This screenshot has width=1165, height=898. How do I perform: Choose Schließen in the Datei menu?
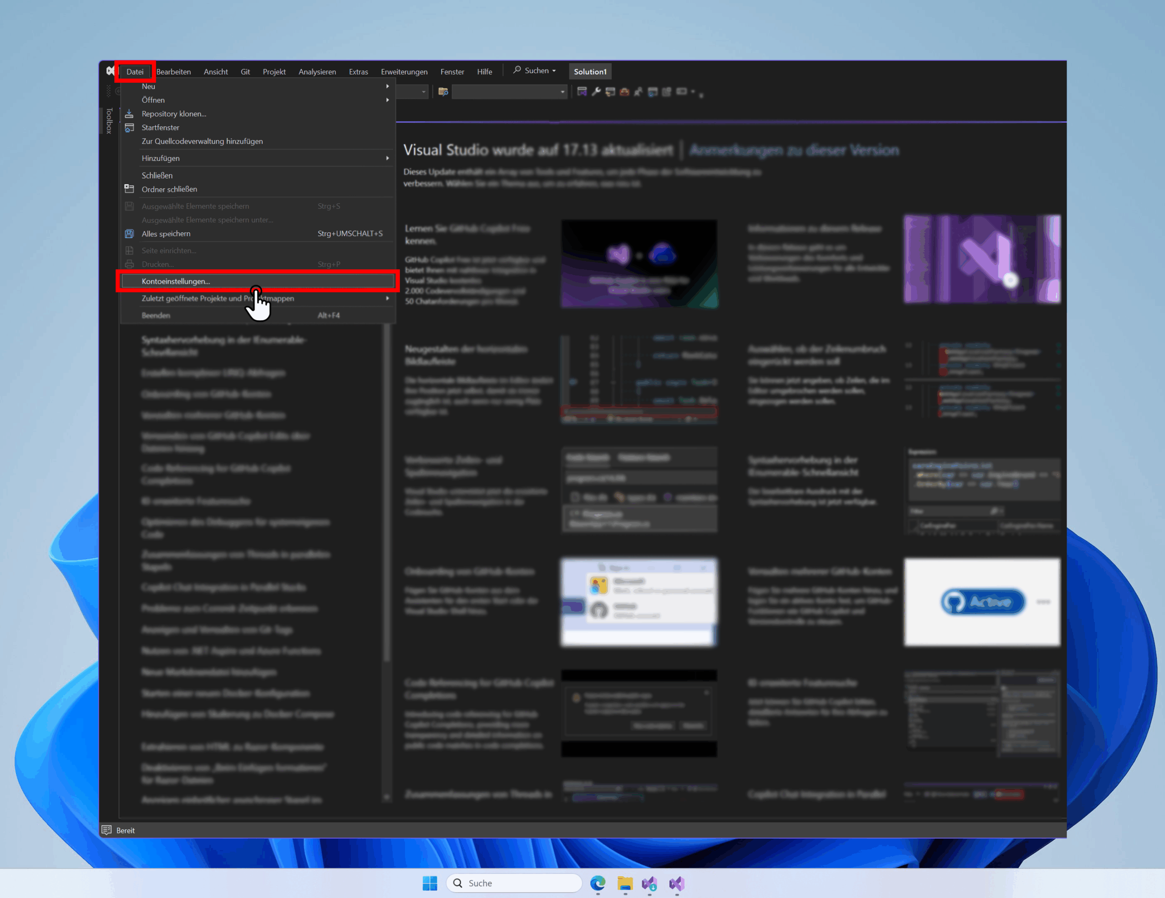point(258,176)
